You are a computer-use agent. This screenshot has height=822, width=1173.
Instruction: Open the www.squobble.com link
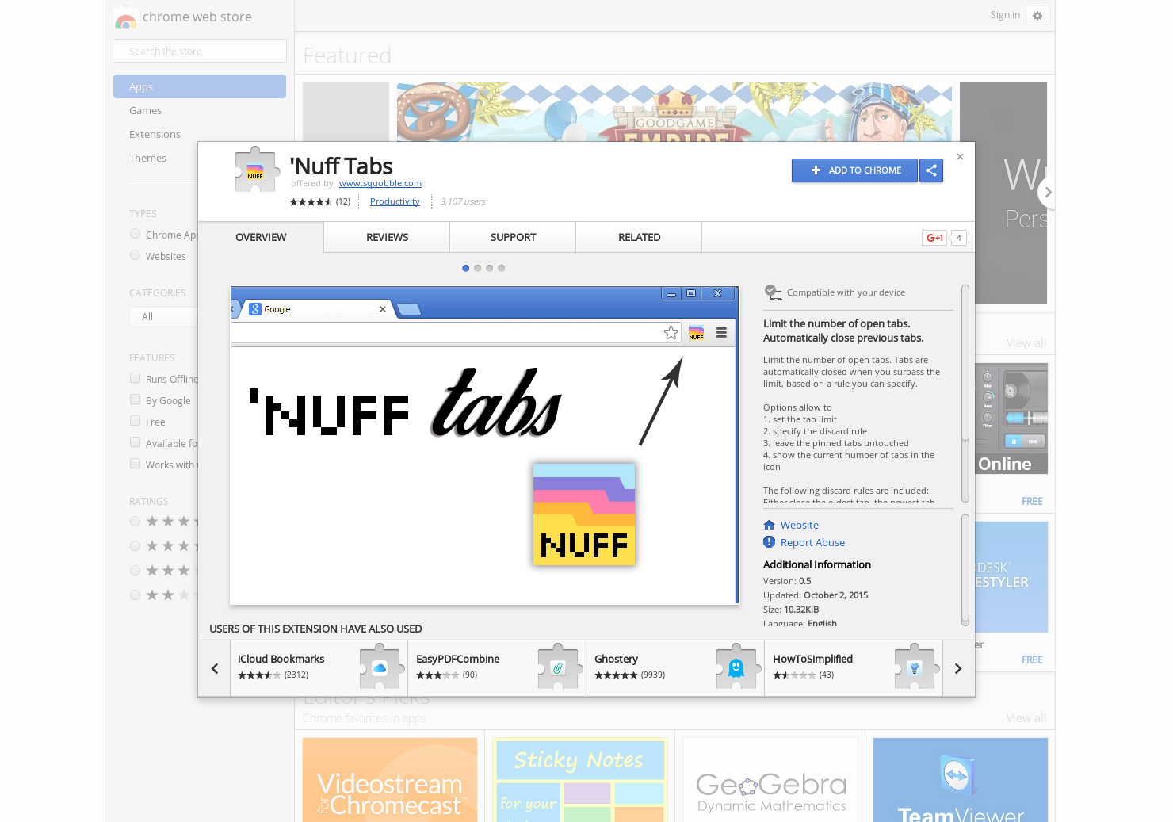(x=380, y=183)
